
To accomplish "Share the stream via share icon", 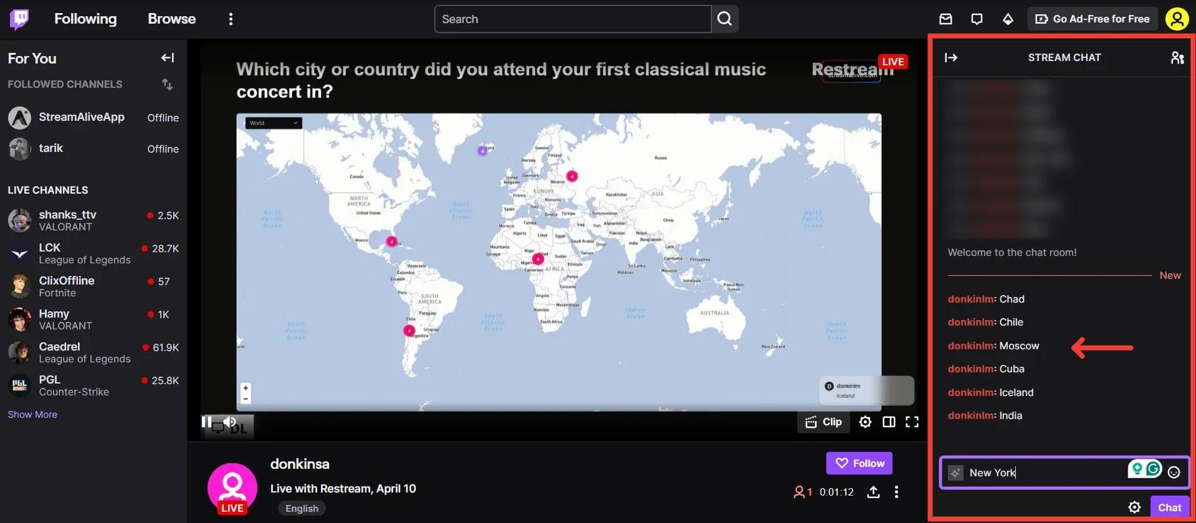I will (874, 492).
